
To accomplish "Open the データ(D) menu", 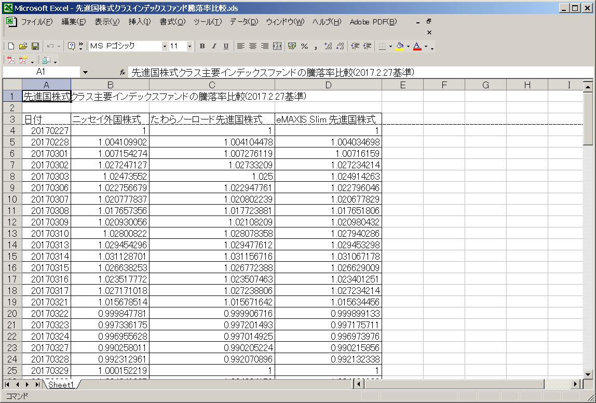I will (x=243, y=22).
